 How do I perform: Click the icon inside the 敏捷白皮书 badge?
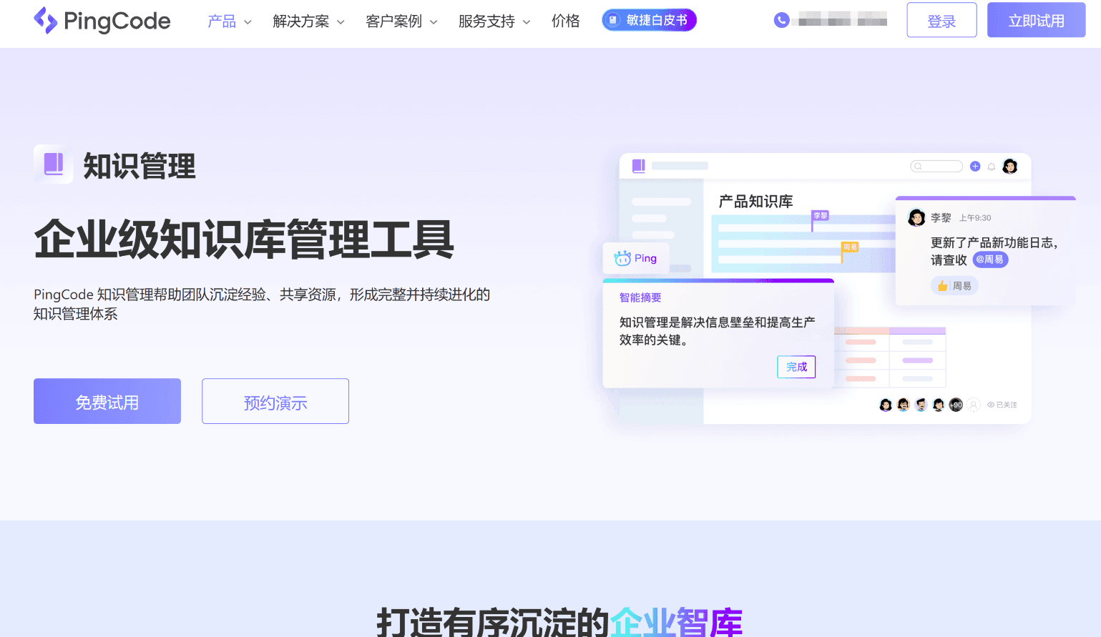tap(613, 20)
